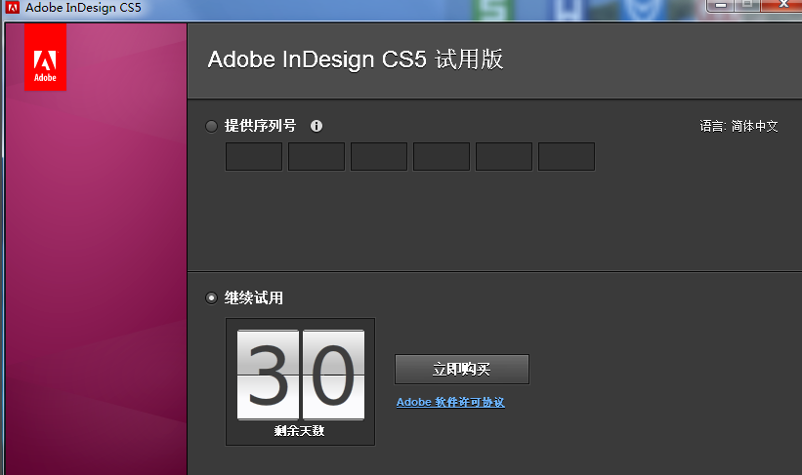
Task: Click the first serial number field
Action: coord(254,156)
